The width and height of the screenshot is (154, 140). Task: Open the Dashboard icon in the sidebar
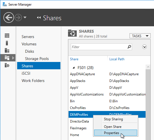[x=7, y=36]
